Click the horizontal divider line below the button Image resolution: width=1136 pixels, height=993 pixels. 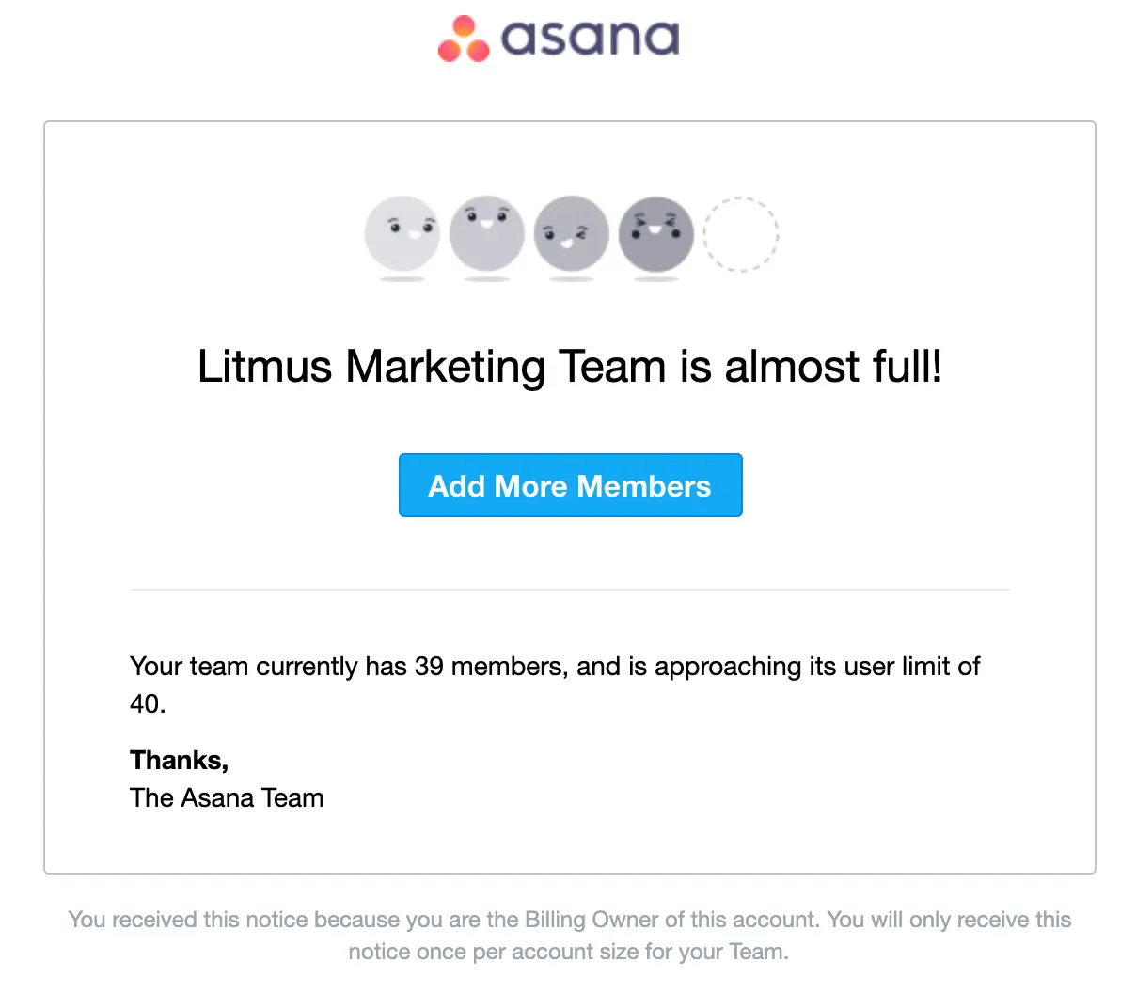(x=569, y=589)
